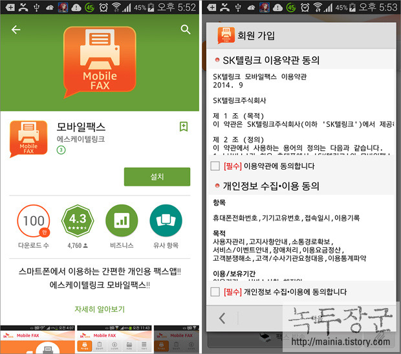Tap right screen USB status icon
This screenshot has height=354, width=401.
238,7
